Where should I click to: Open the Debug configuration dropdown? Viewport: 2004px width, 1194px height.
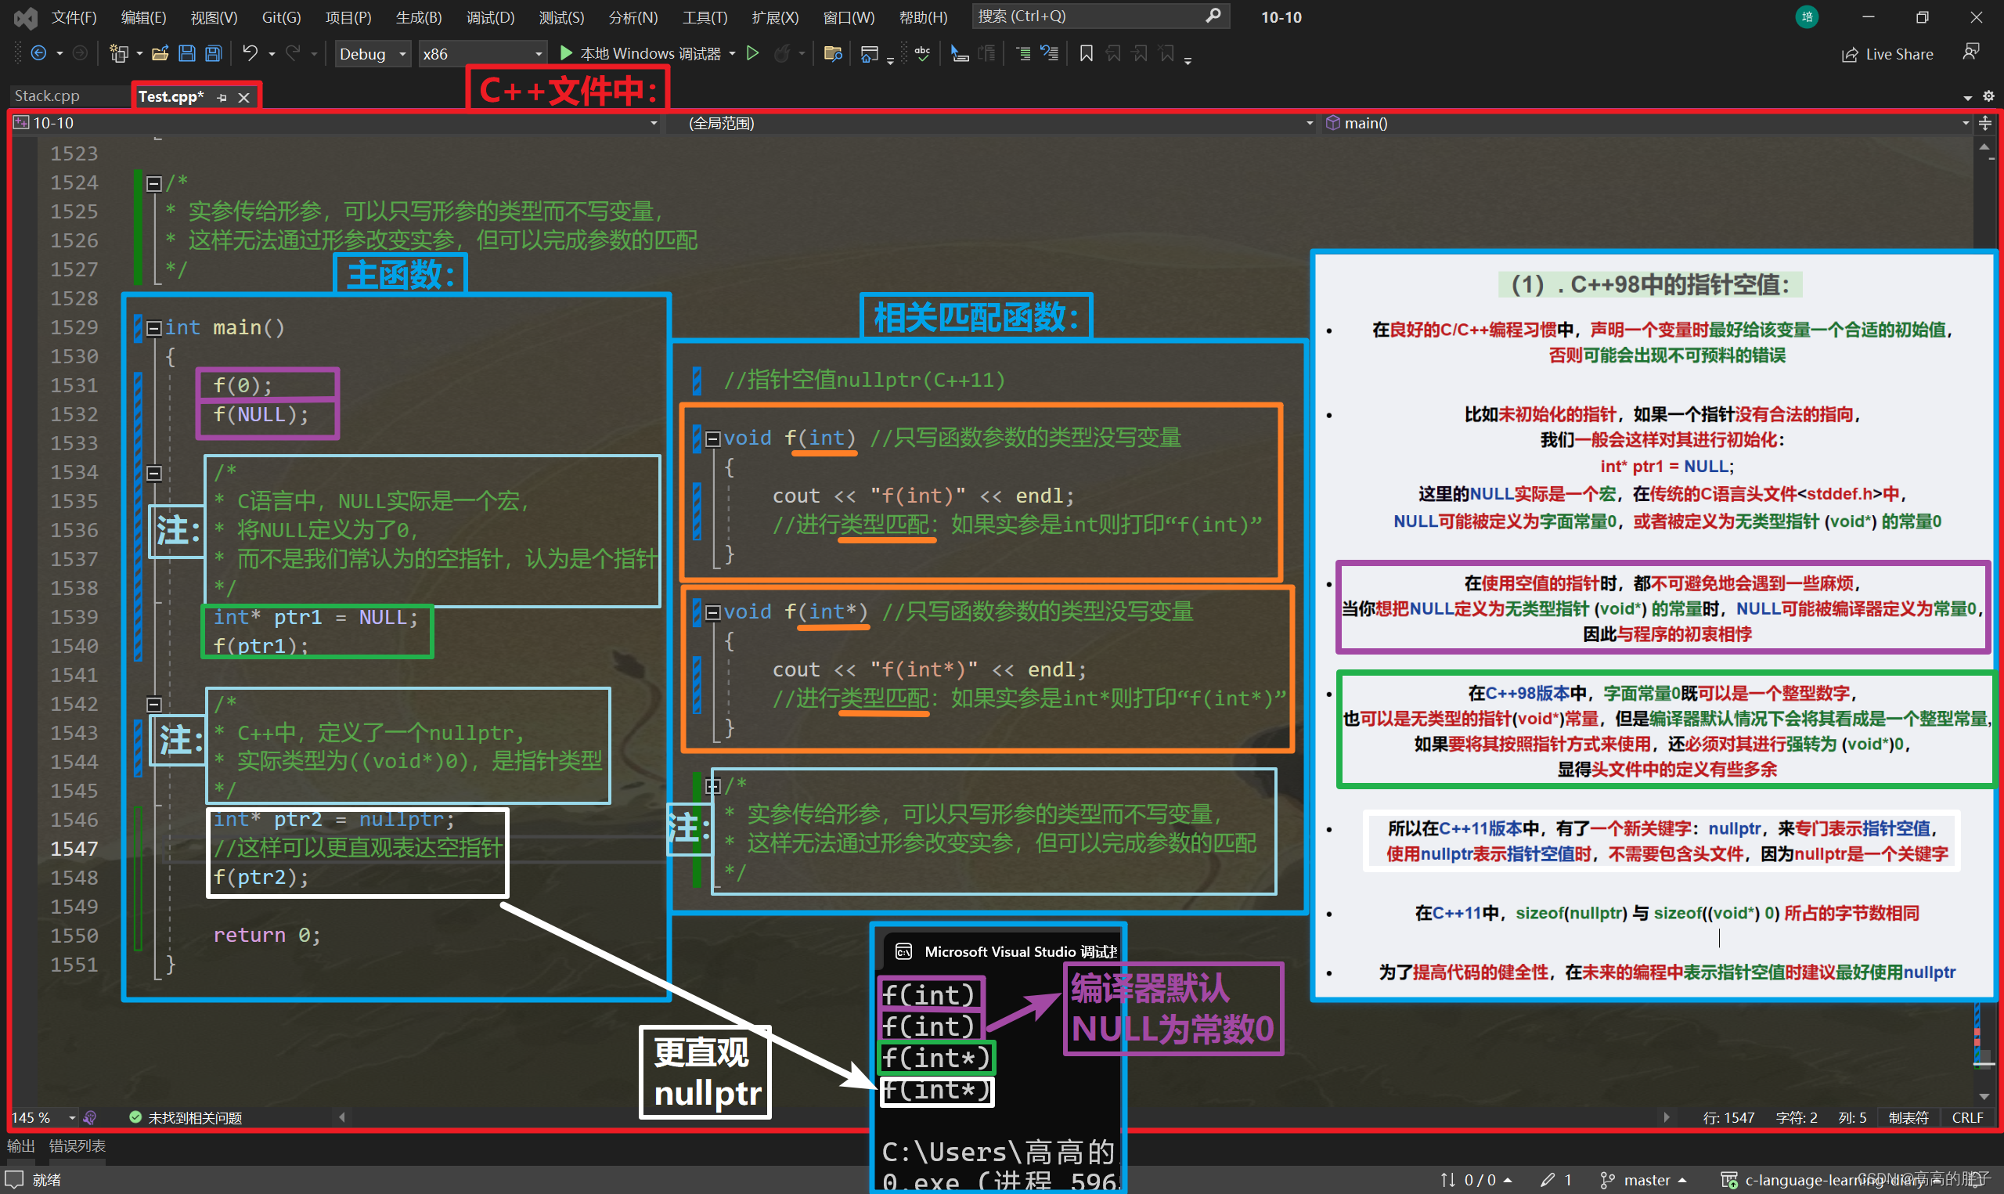click(x=373, y=54)
